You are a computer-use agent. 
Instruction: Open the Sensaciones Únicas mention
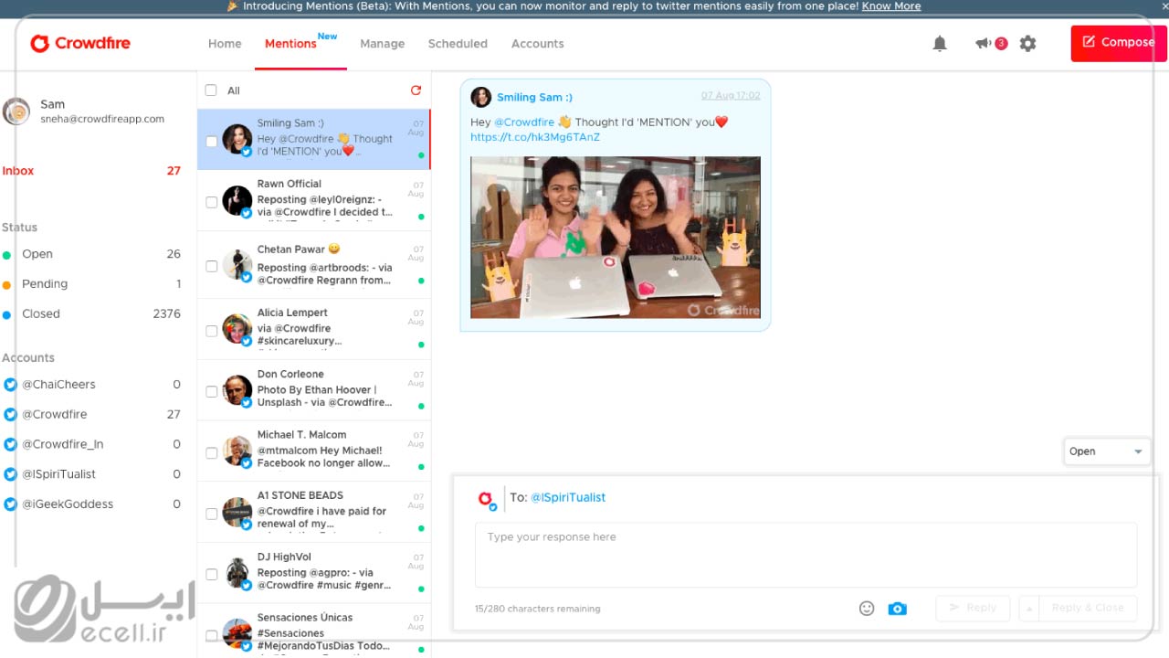pos(313,631)
